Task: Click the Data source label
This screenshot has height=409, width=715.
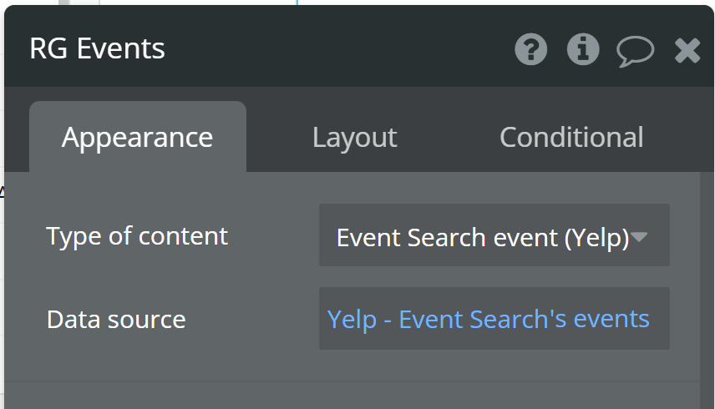Action: 116,319
